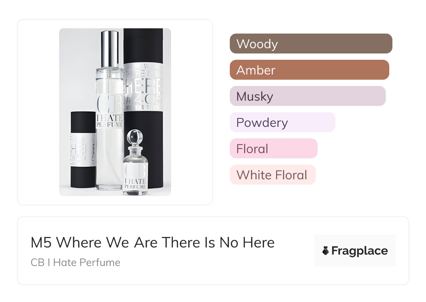Choose the Musky accord bar
426x302 pixels.
click(307, 96)
